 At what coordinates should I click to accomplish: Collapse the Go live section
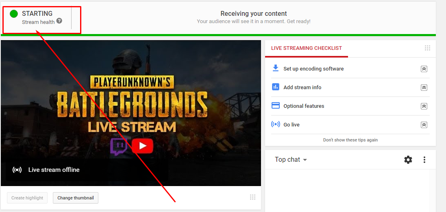point(424,125)
